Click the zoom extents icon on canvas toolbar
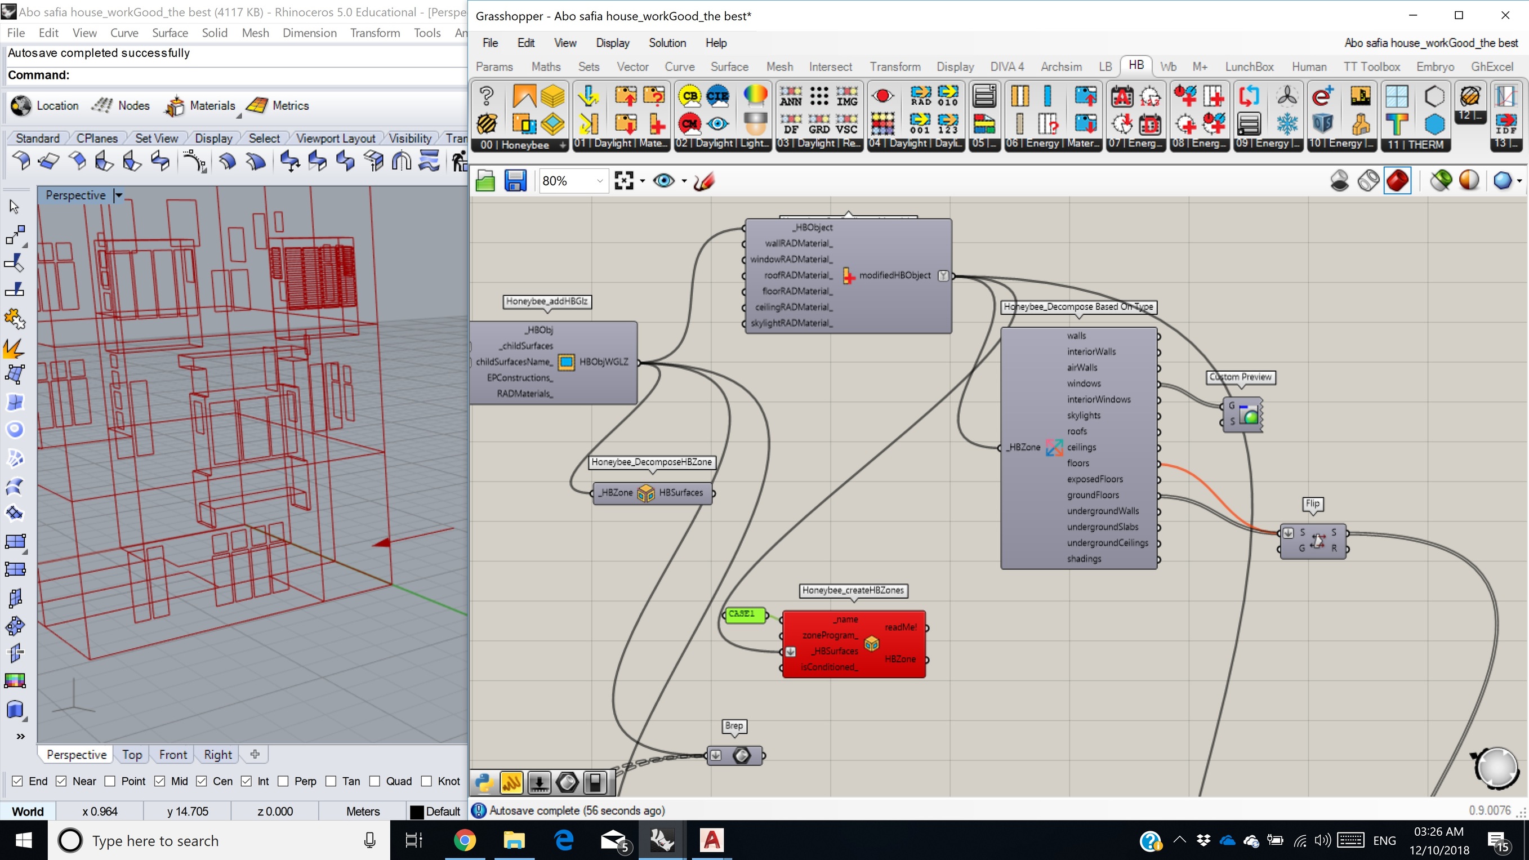 pos(624,181)
